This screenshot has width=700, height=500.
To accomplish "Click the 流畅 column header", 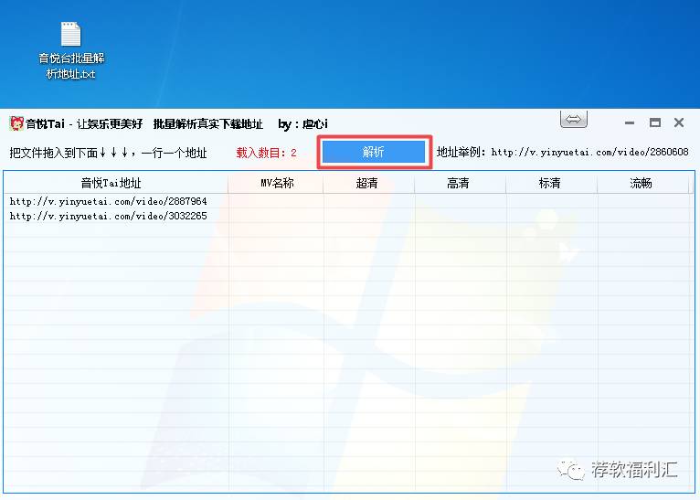I will tap(642, 183).
